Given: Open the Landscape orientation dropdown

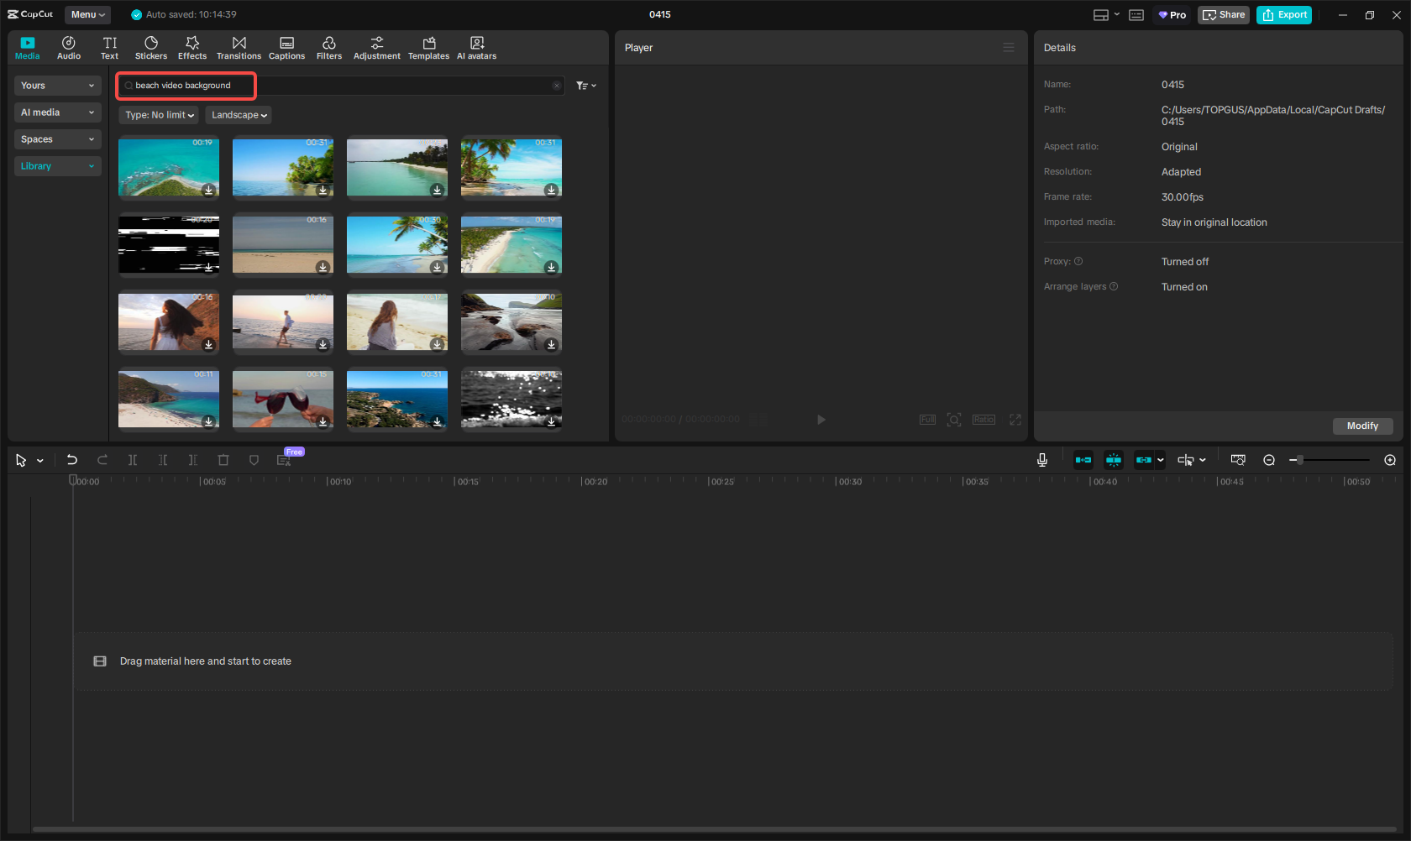Looking at the screenshot, I should point(239,115).
